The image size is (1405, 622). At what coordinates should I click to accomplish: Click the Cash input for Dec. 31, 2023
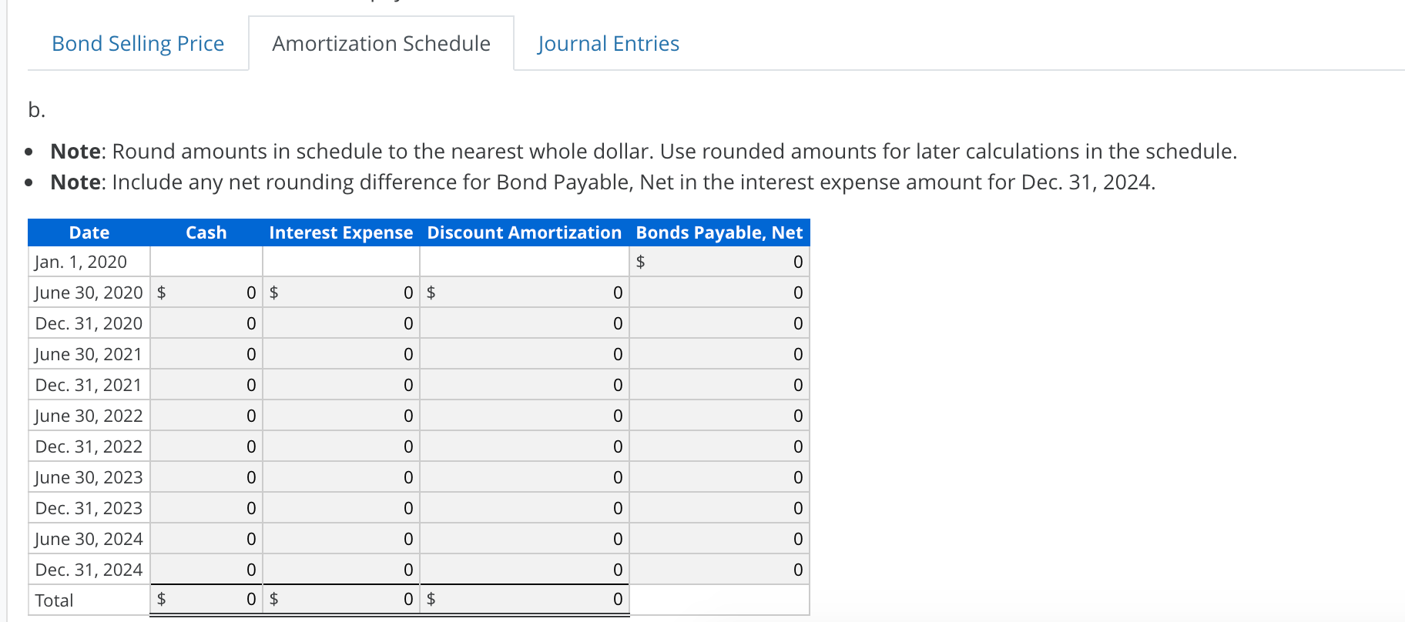206,508
